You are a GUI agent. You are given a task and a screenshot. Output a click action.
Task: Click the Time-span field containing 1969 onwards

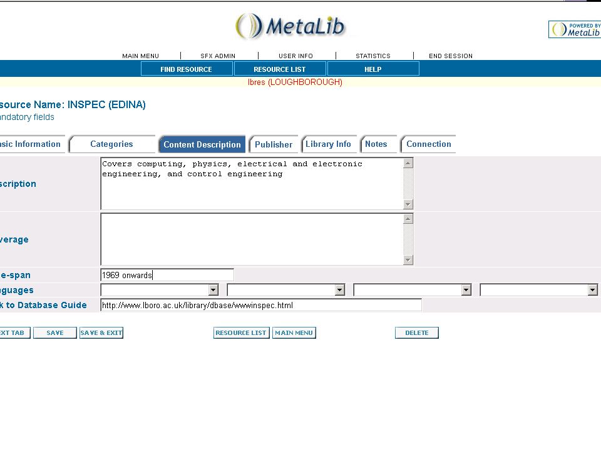pyautogui.click(x=167, y=275)
